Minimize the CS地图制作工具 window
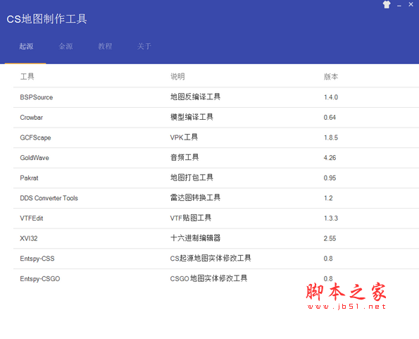 click(x=399, y=5)
